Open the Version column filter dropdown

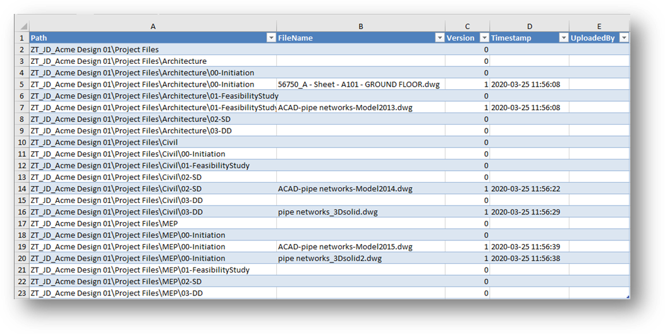484,38
